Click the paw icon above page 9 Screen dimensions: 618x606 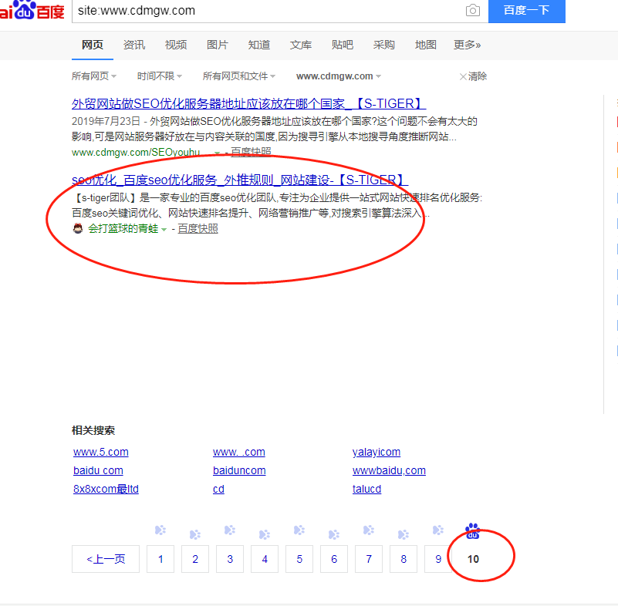(438, 530)
